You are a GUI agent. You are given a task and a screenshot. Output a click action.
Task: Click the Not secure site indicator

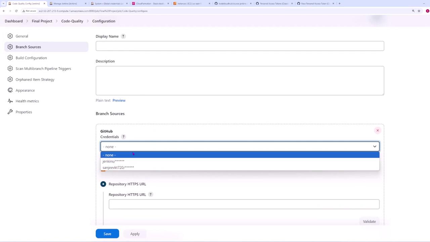coord(29,11)
